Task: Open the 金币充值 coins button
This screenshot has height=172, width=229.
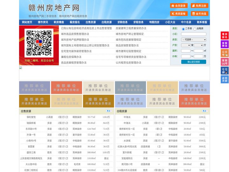Action: click(x=199, y=14)
